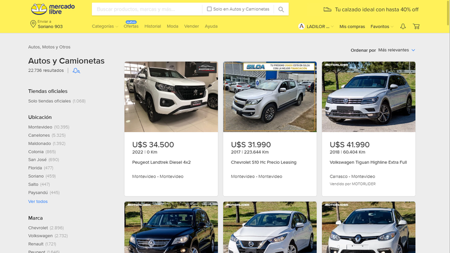
Task: Expand the Categorías dropdown
Action: click(x=105, y=26)
